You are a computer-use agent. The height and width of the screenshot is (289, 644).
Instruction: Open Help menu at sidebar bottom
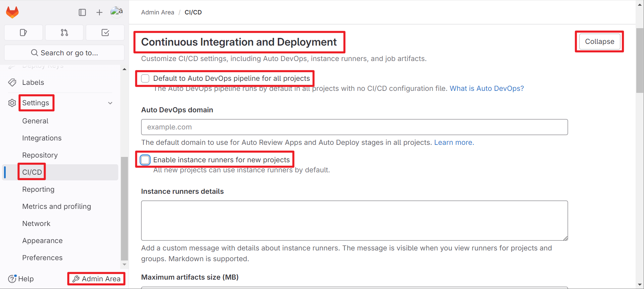21,279
